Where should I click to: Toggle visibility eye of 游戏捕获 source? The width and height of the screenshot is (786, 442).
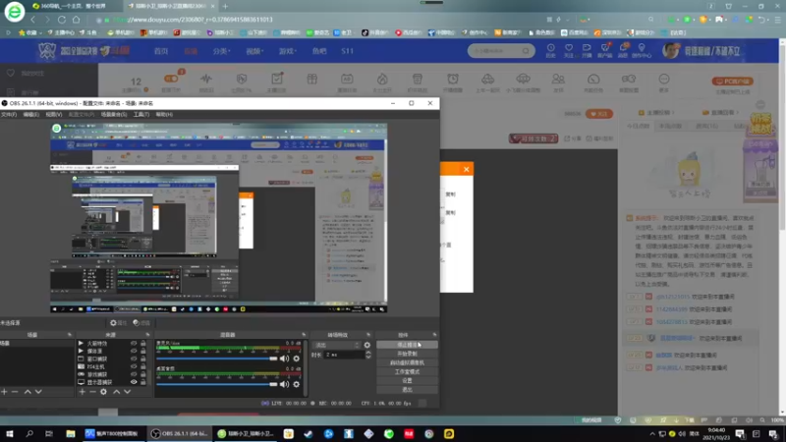click(x=134, y=374)
